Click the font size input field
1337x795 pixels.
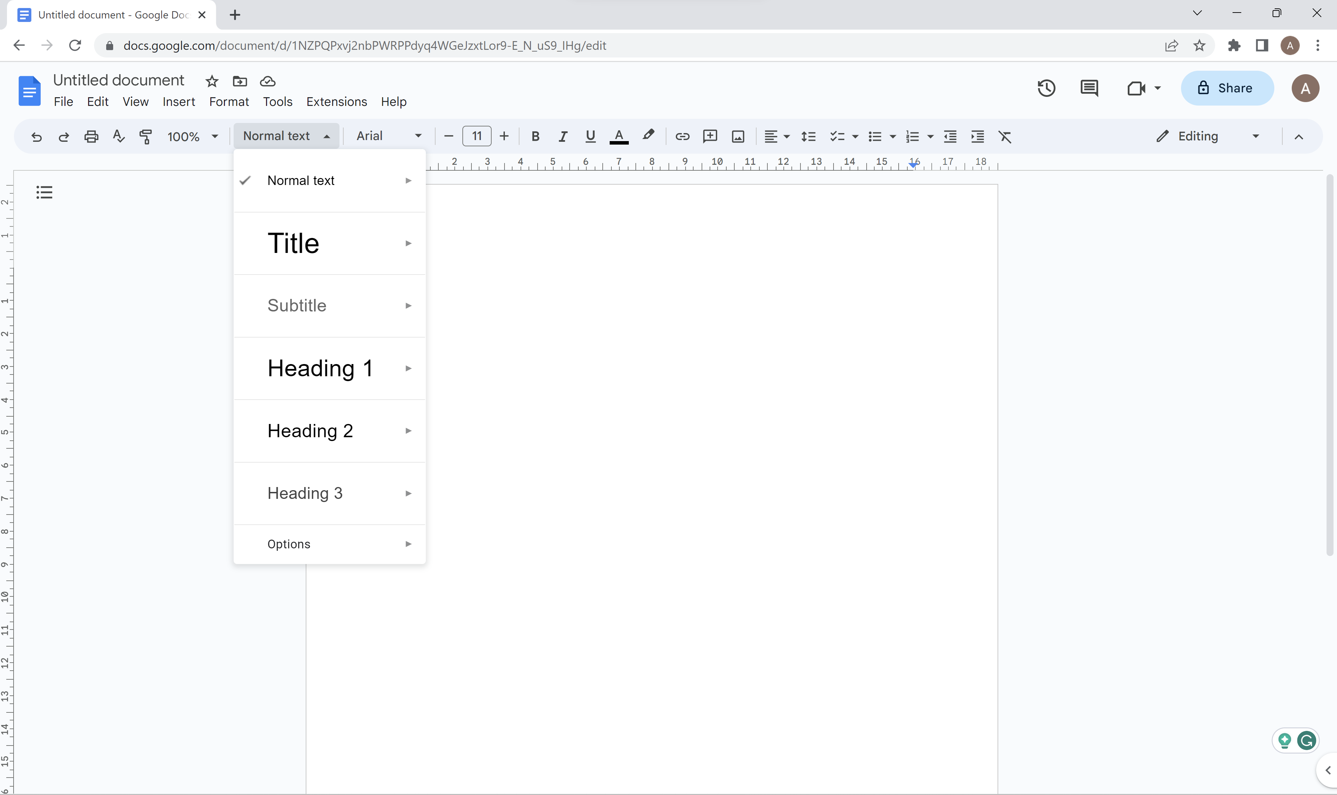click(x=476, y=136)
